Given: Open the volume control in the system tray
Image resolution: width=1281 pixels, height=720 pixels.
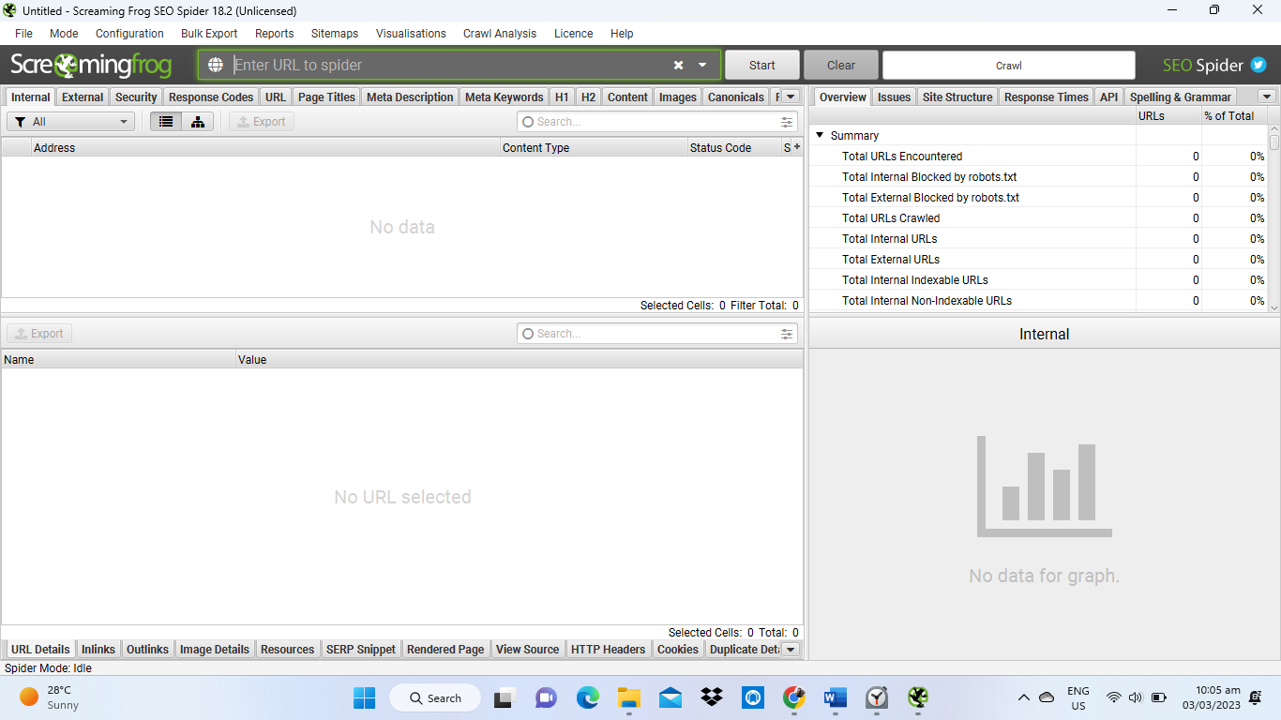Looking at the screenshot, I should click(x=1136, y=697).
